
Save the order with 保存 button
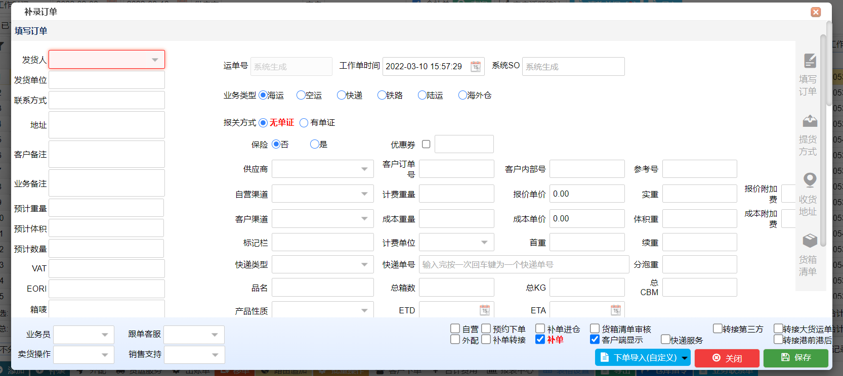pos(796,358)
